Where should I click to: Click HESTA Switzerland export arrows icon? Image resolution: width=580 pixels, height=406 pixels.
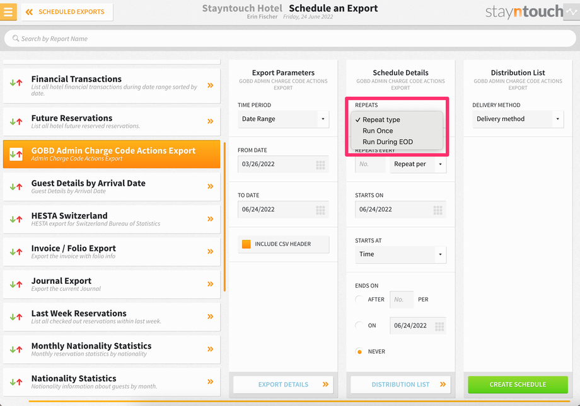(16, 219)
